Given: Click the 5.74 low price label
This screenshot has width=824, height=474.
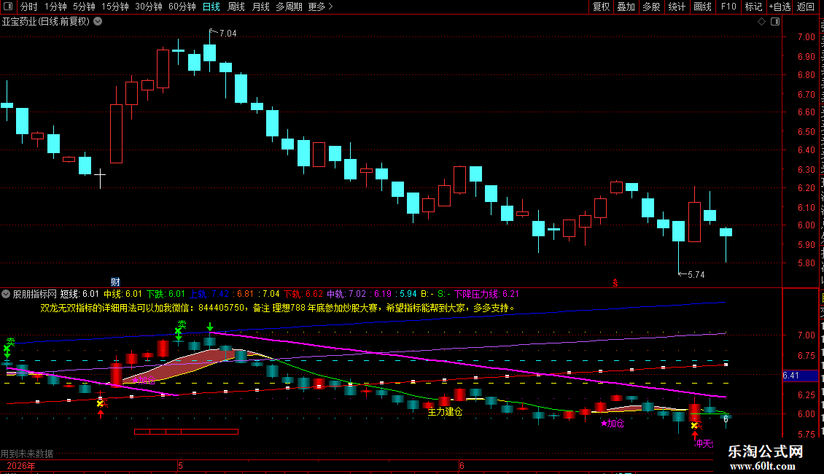Looking at the screenshot, I should click(x=696, y=275).
